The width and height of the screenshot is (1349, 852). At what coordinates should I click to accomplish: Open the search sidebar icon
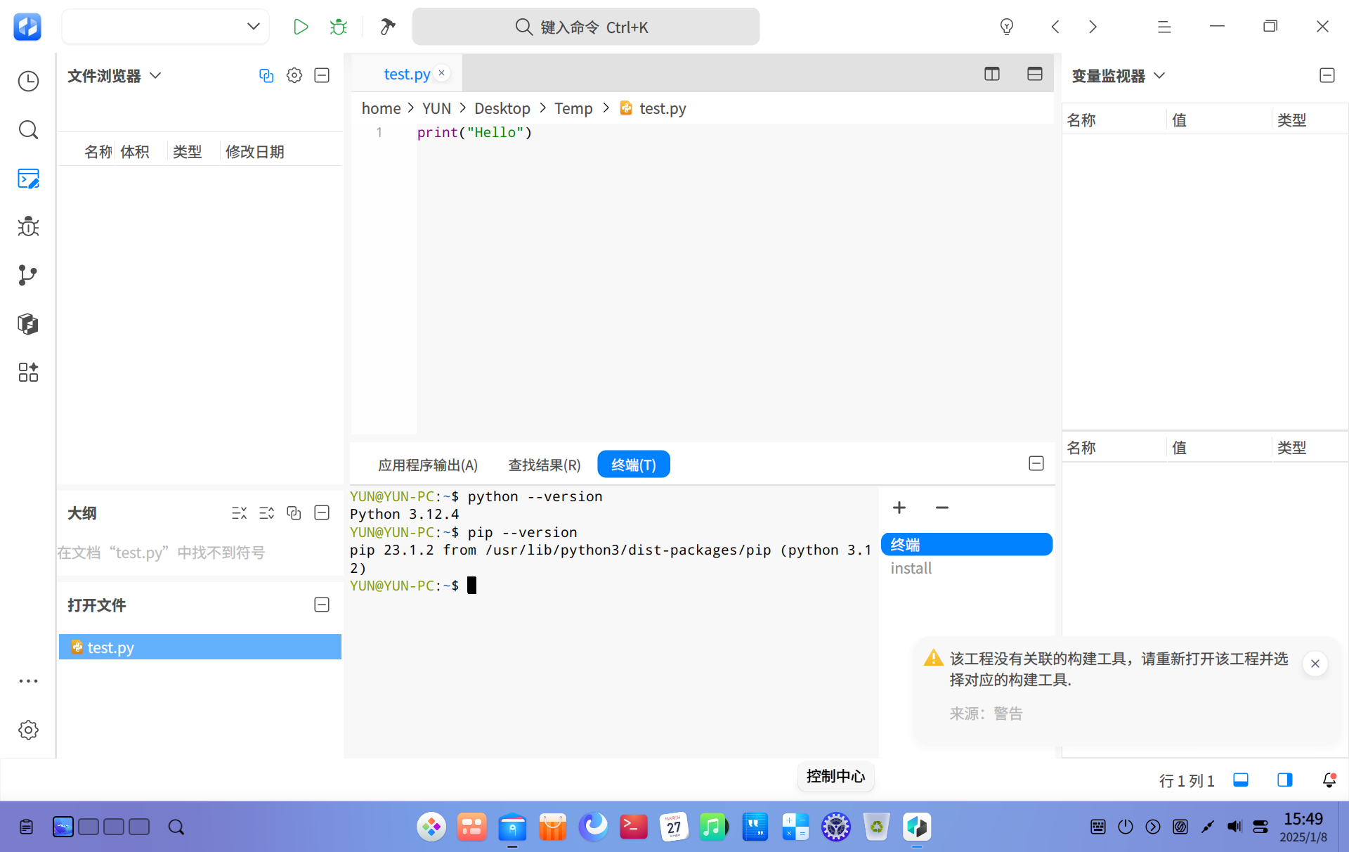click(28, 130)
